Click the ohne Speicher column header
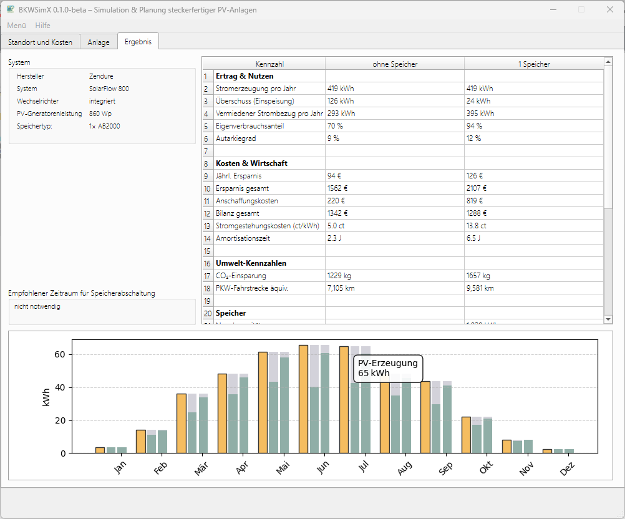Image resolution: width=625 pixels, height=519 pixels. pyautogui.click(x=395, y=64)
